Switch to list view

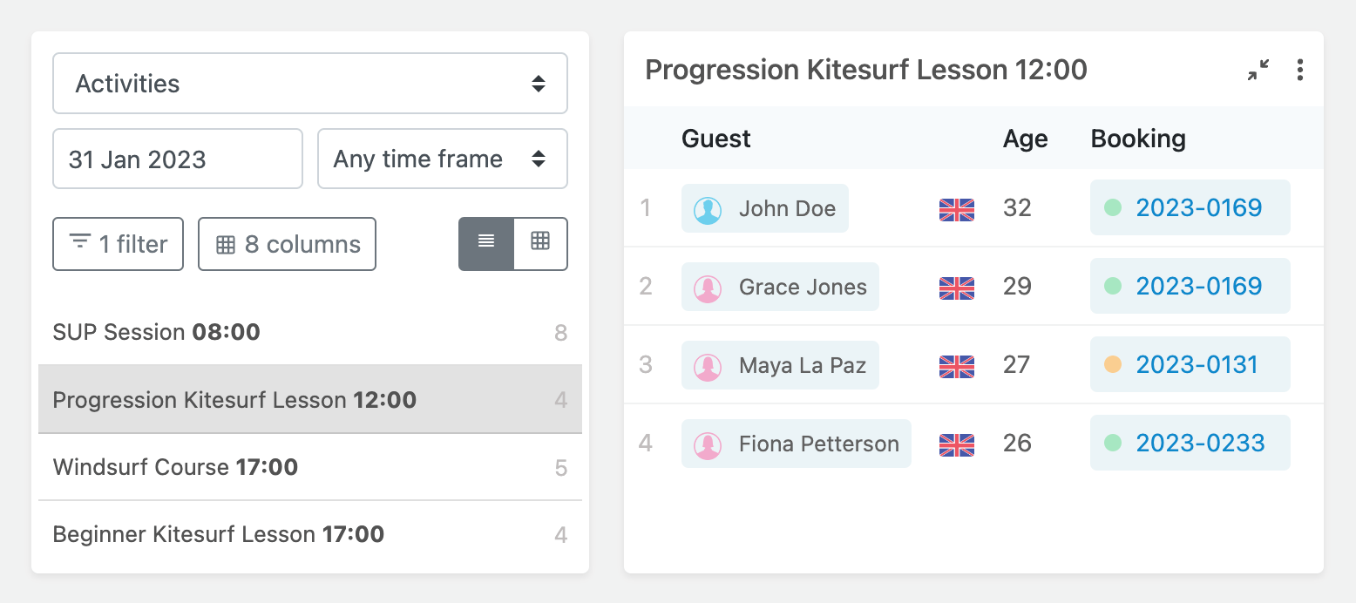[486, 244]
